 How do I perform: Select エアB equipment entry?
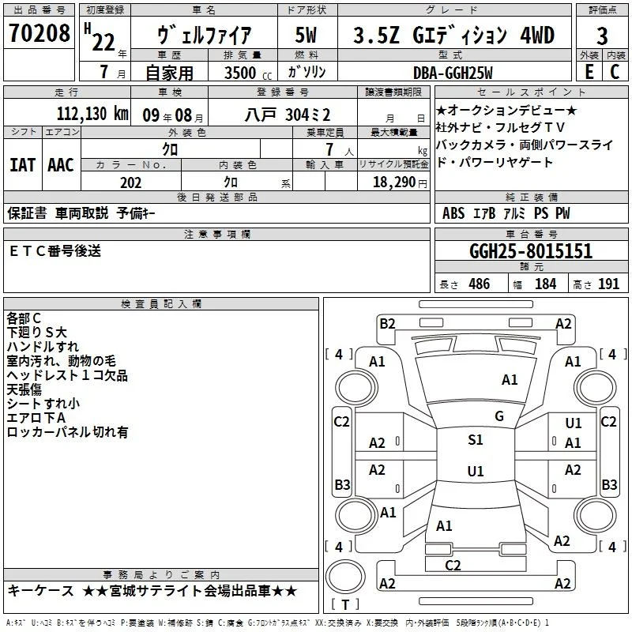[x=483, y=213]
